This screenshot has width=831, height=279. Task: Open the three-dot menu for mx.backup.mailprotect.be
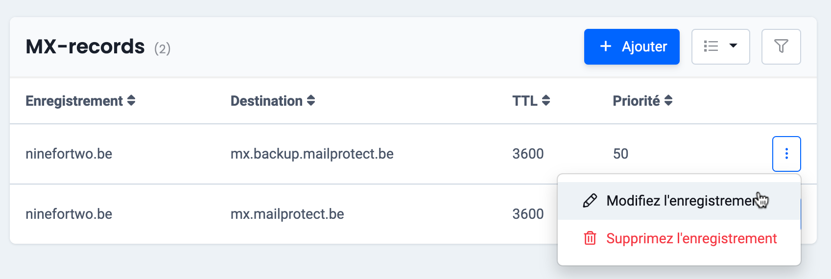(786, 154)
